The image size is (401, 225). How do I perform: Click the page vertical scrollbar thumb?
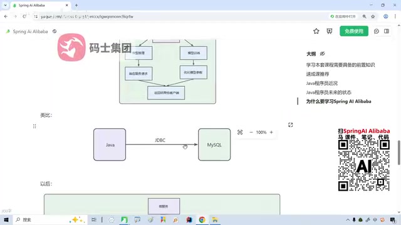(x=398, y=152)
